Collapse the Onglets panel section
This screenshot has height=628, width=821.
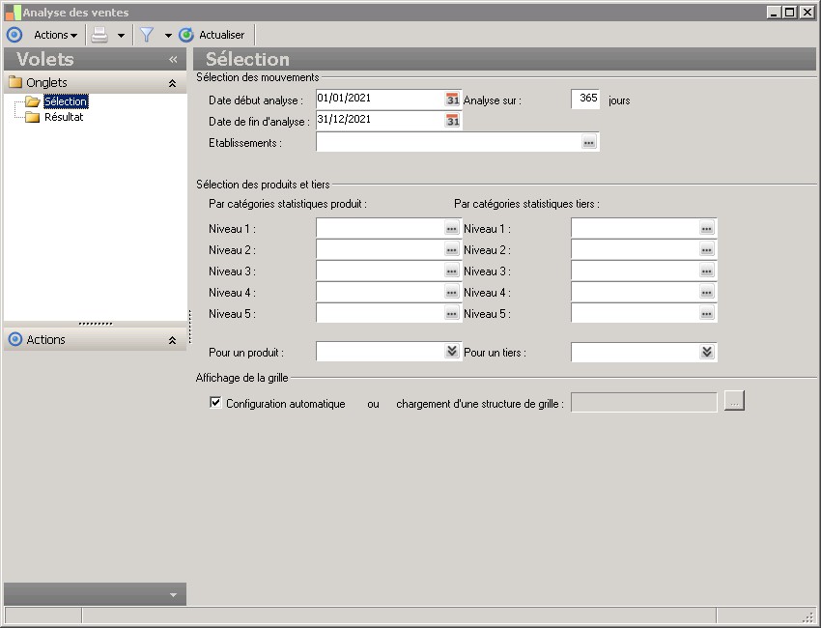[x=172, y=83]
